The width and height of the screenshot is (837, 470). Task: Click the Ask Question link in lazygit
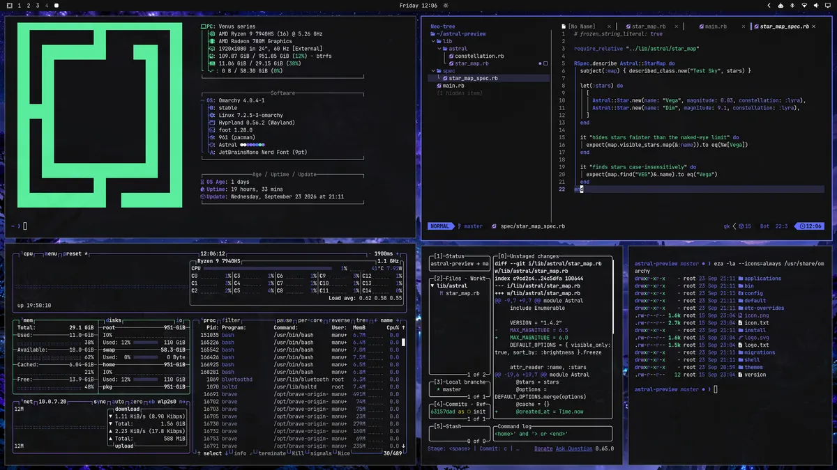[x=575, y=448]
